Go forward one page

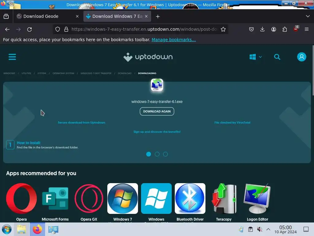click(x=18, y=29)
